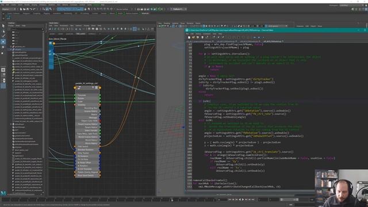Open the Outliner Show menu

[x=18, y=25]
